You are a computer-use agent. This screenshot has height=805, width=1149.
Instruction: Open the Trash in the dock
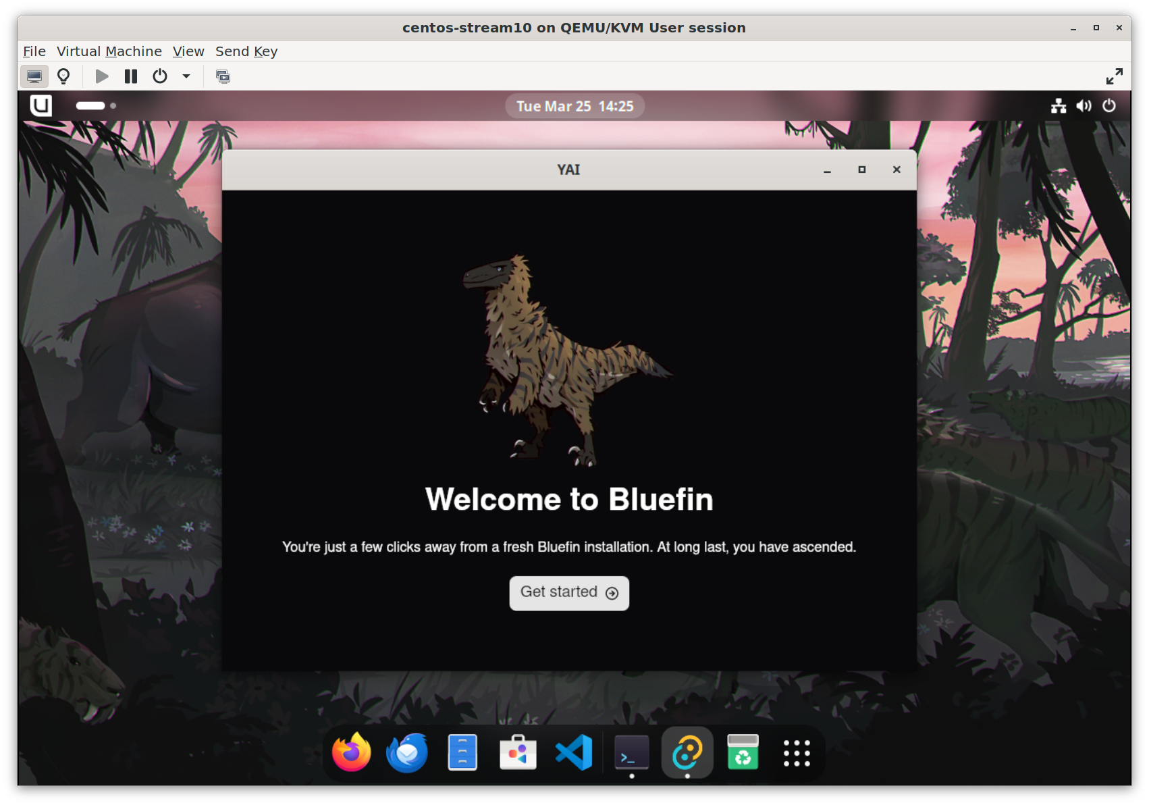click(743, 752)
